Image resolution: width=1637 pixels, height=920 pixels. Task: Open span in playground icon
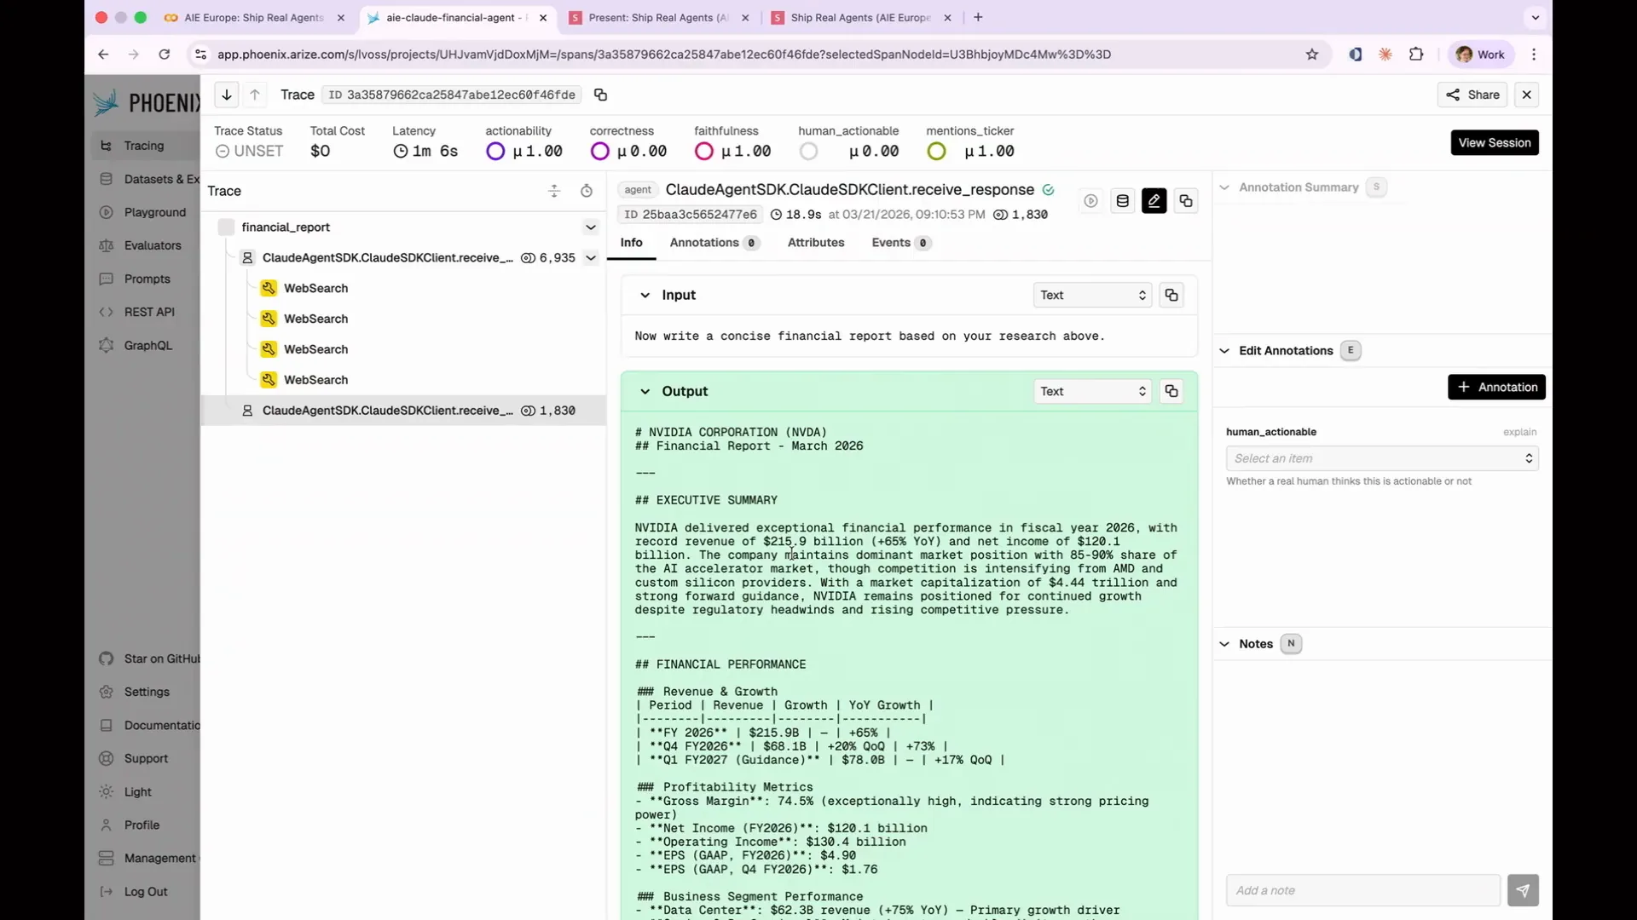point(1090,201)
